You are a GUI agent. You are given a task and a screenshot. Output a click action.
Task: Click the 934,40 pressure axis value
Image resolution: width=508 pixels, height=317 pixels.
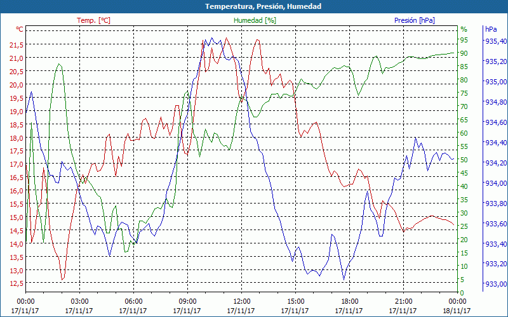[x=495, y=142]
